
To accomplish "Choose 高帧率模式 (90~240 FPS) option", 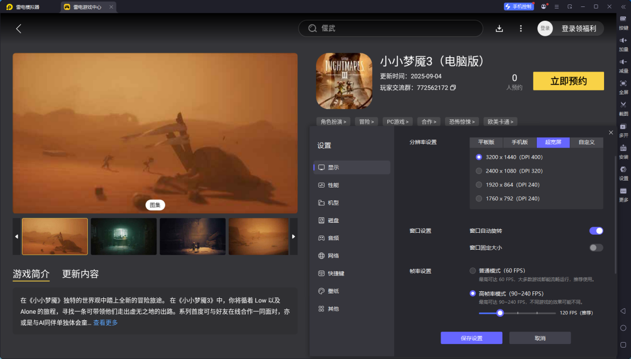I will point(473,293).
